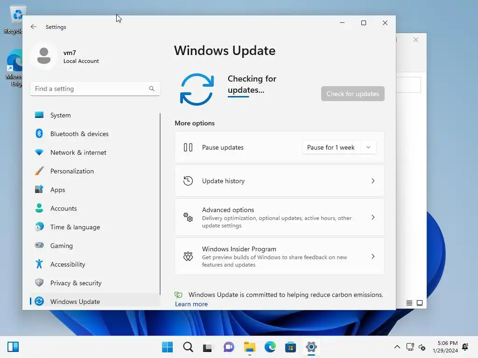This screenshot has width=478, height=358.
Task: Click the Network wifi icon
Action: [x=39, y=152]
